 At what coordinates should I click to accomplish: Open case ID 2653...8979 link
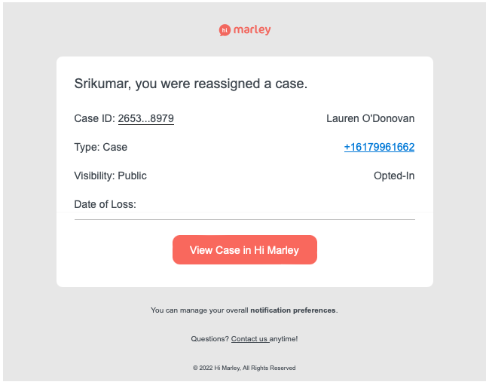(x=146, y=119)
